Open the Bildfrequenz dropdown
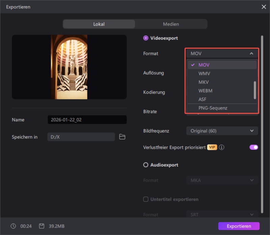 coord(222,131)
